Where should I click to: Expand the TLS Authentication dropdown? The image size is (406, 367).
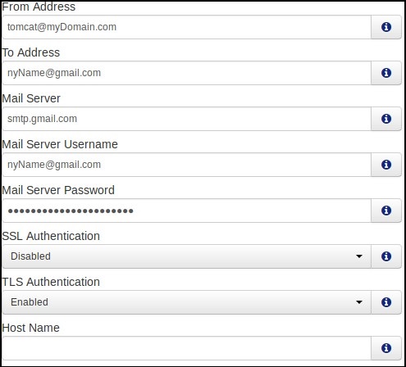tap(186, 302)
